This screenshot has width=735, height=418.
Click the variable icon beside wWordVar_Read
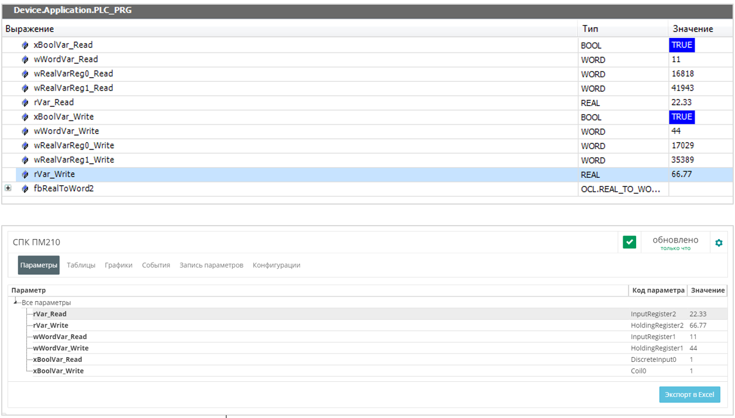point(25,60)
